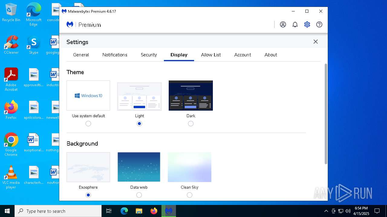Open Google Chrome desktop shortcut
This screenshot has width=387, height=217.
[11, 145]
